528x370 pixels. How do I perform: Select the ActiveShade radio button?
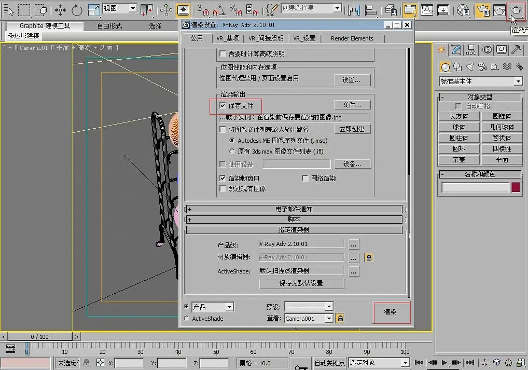186,318
